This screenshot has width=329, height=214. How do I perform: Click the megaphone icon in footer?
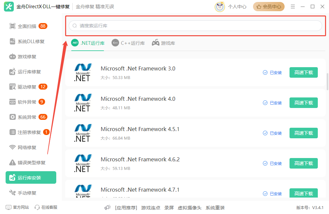[x=108, y=207]
